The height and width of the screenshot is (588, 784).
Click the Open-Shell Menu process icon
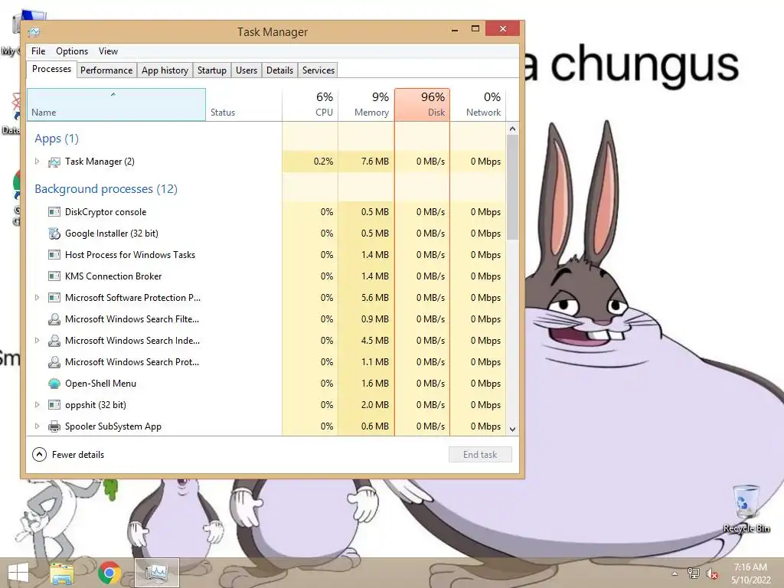(54, 384)
